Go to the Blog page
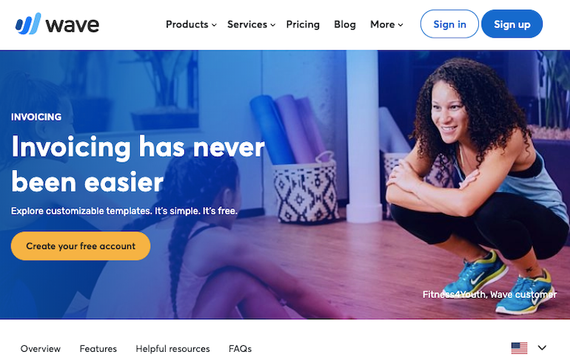570x360 pixels. (x=345, y=24)
